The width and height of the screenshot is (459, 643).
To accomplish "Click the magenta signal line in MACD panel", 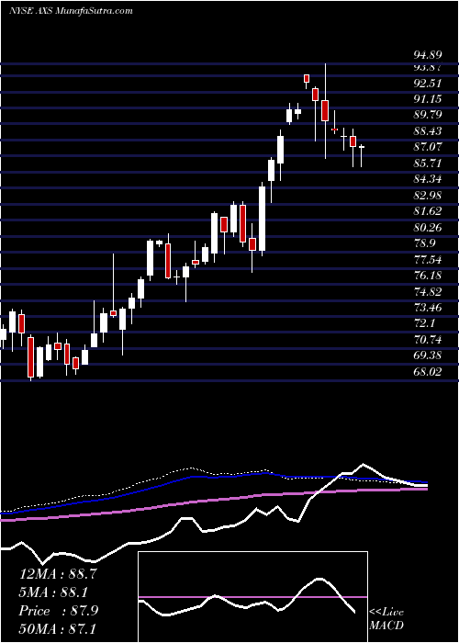I will (252, 597).
